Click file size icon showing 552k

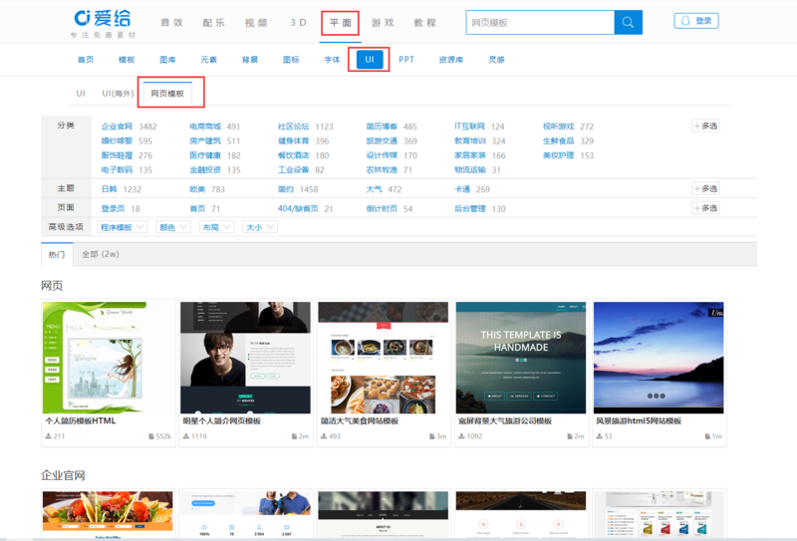(x=151, y=436)
